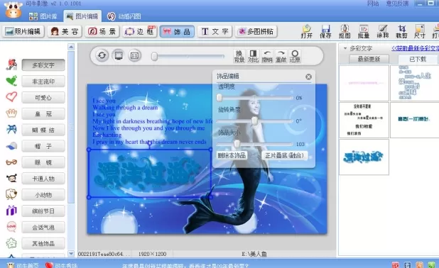The width and height of the screenshot is (439, 268).
Task: Click the blue bow icon beside 蝴蝶结
Action: (x=11, y=129)
